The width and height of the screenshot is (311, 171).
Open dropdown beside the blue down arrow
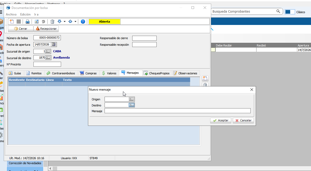pyautogui.click(x=65, y=22)
